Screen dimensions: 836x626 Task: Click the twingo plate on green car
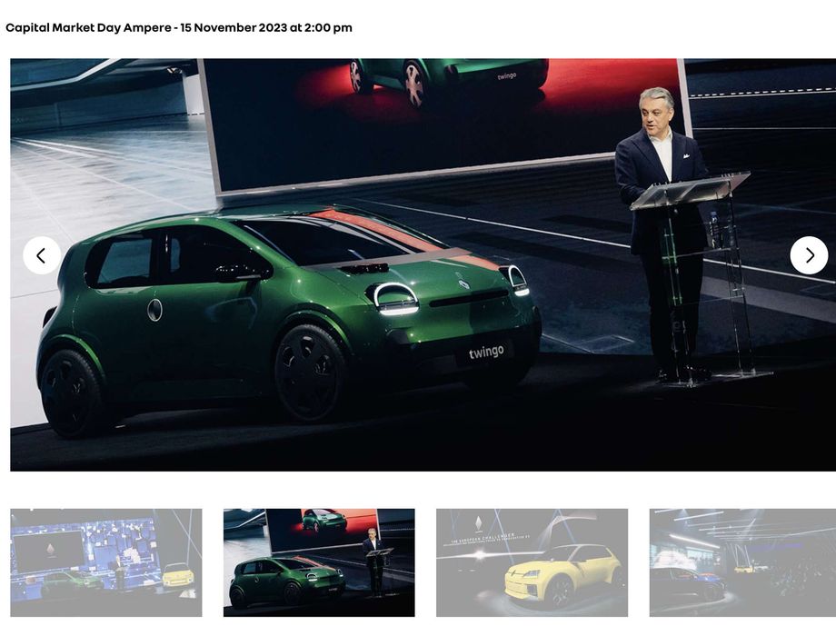(486, 352)
